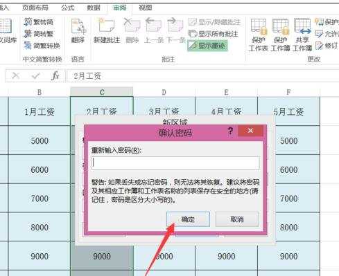Click 保护工作簿 protect workbook icon
339x276 pixels.
click(280, 35)
